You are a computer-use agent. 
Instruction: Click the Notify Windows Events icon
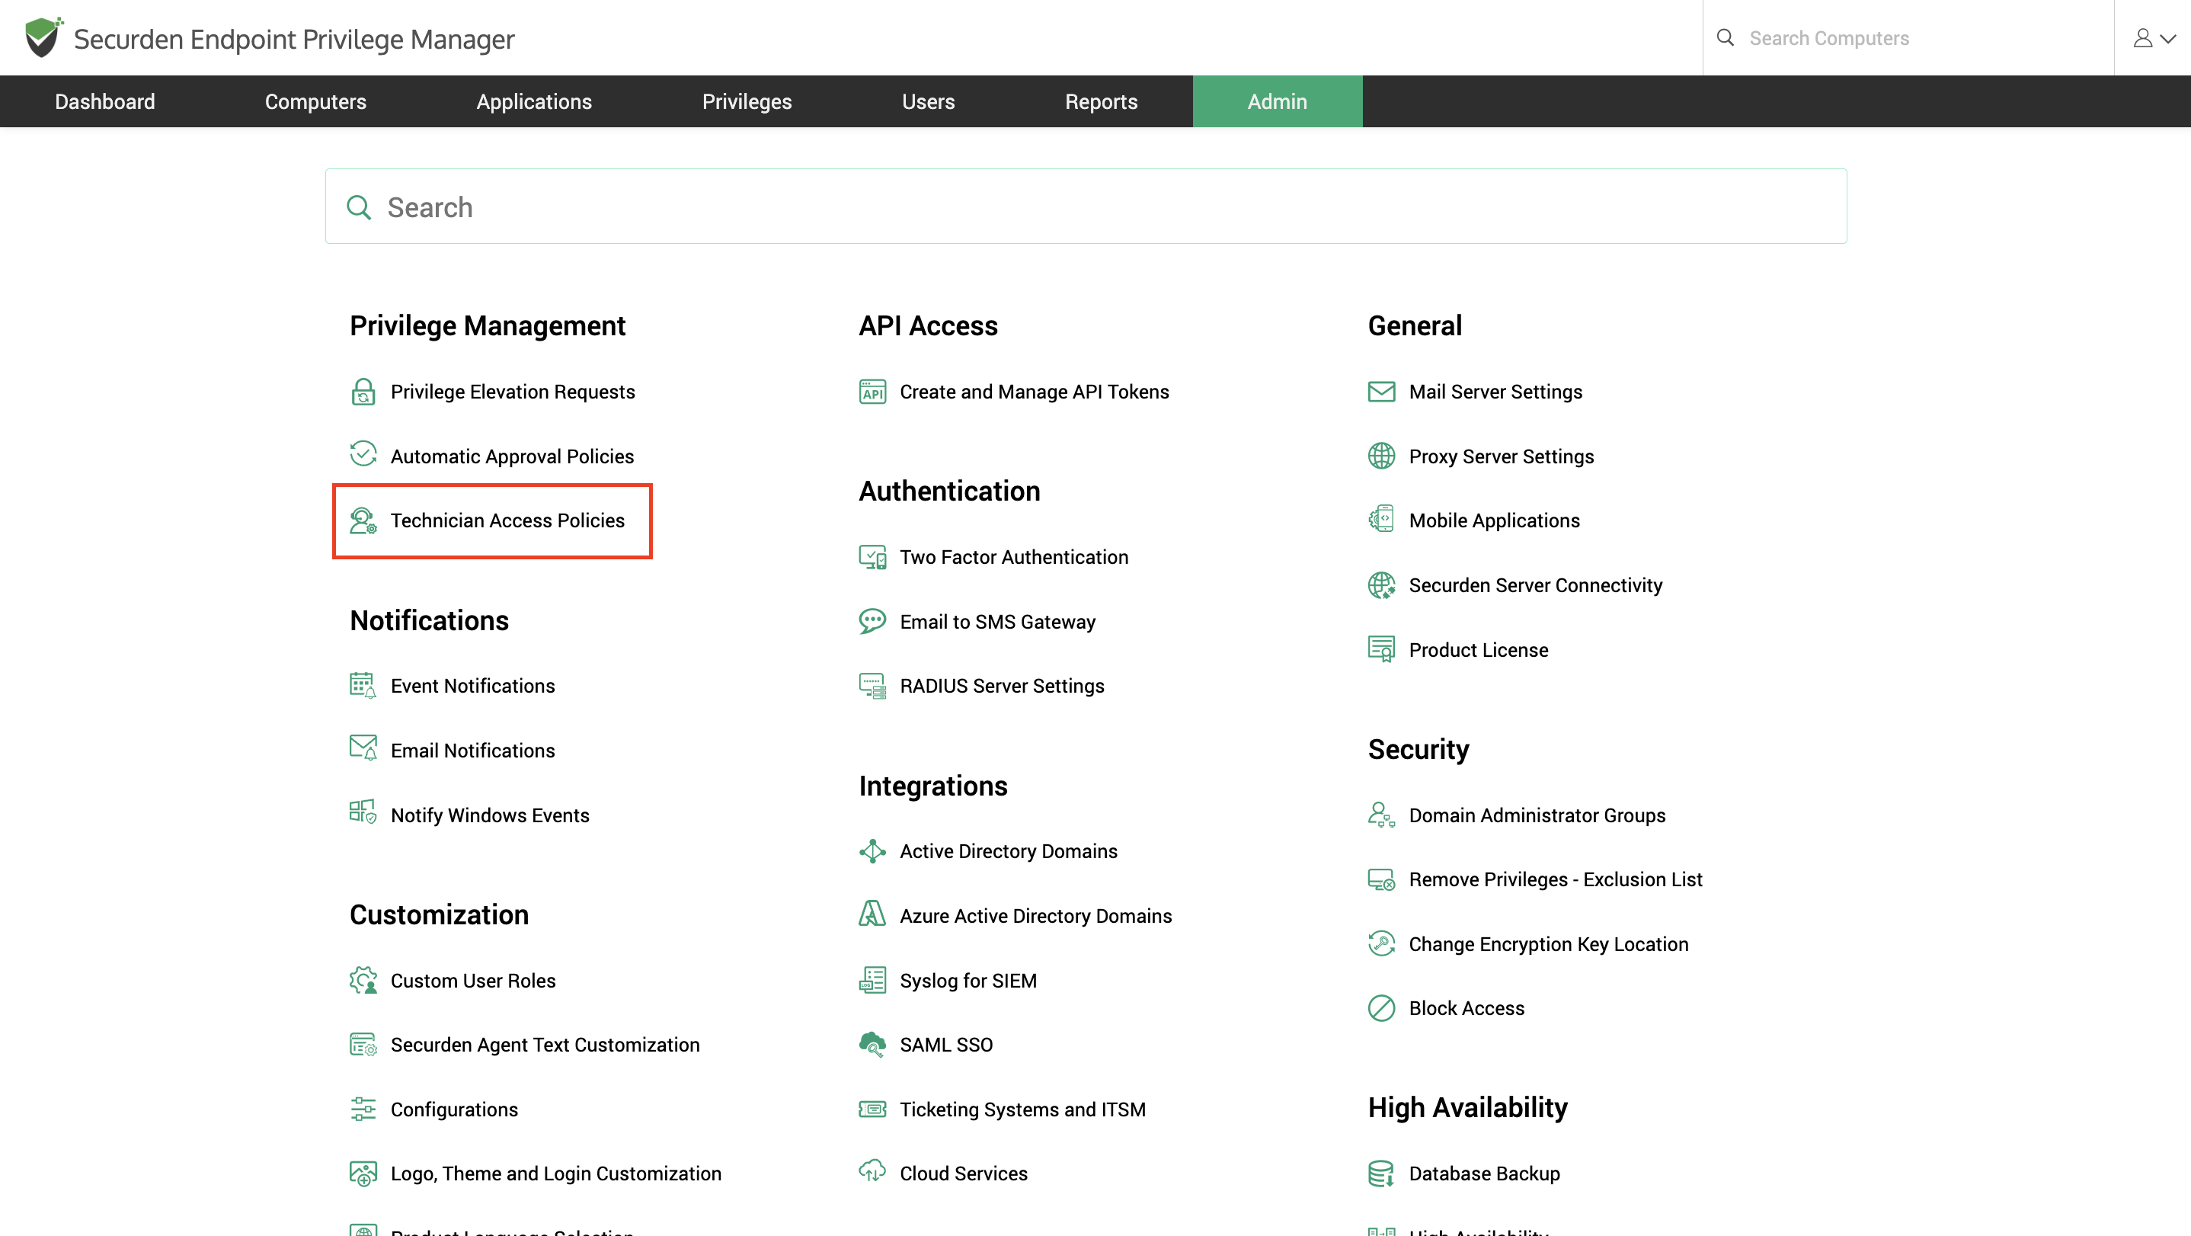[363, 813]
